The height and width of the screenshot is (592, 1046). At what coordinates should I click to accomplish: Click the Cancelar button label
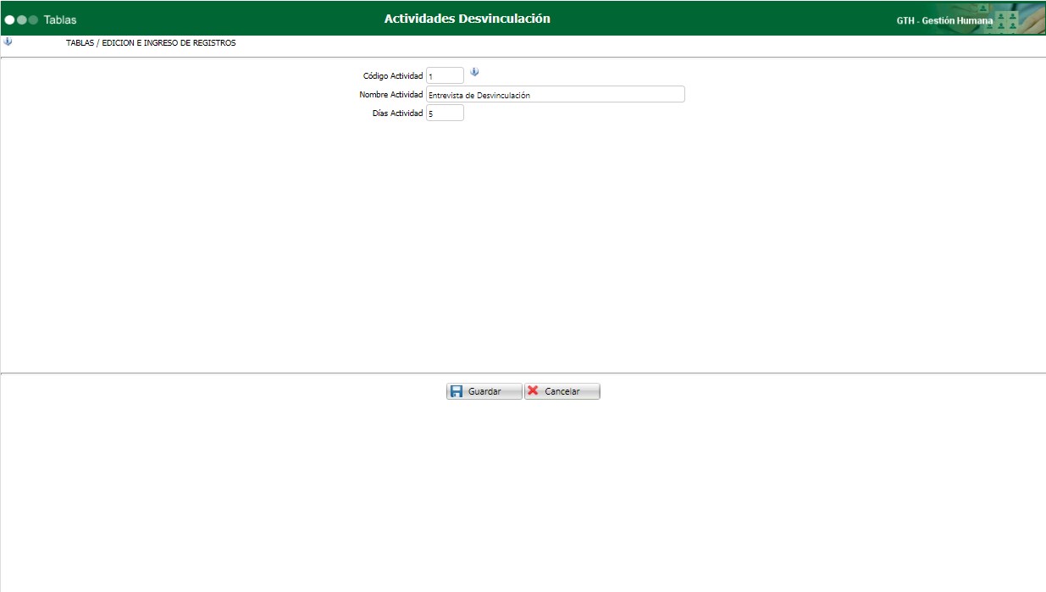point(562,392)
